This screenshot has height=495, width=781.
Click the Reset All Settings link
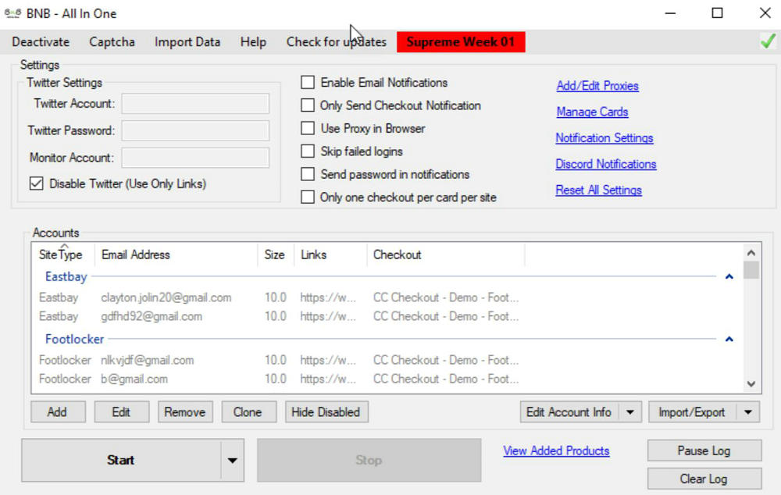598,190
